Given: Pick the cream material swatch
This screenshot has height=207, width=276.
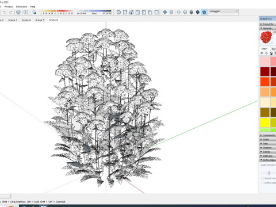Looking at the screenshot, I should tap(265, 102).
